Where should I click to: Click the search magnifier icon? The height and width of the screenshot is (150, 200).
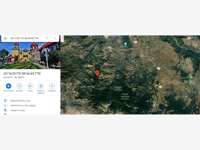pos(47,38)
